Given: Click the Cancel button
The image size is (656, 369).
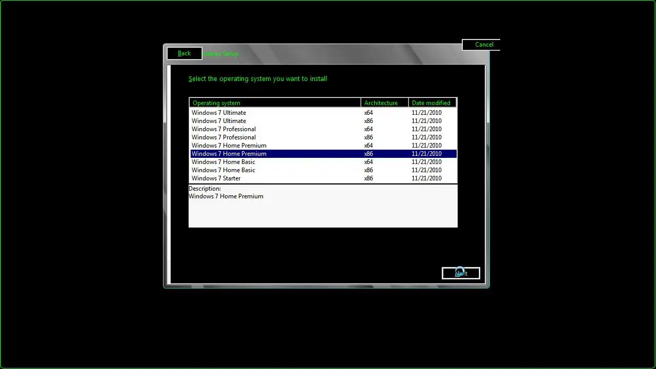Looking at the screenshot, I should (x=481, y=45).
